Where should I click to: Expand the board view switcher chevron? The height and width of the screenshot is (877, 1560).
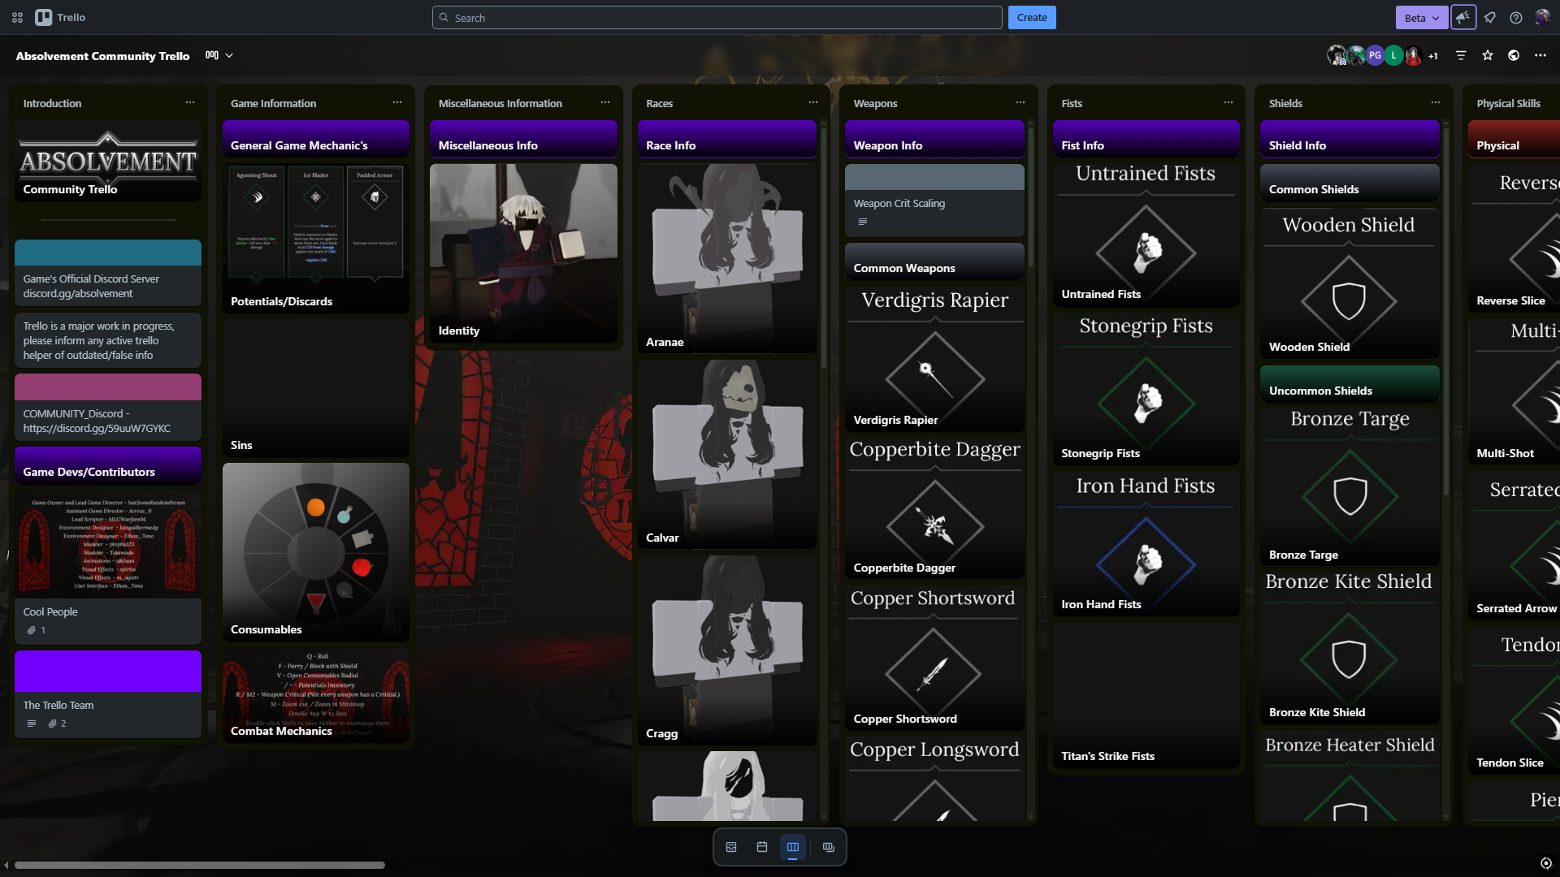(x=229, y=55)
